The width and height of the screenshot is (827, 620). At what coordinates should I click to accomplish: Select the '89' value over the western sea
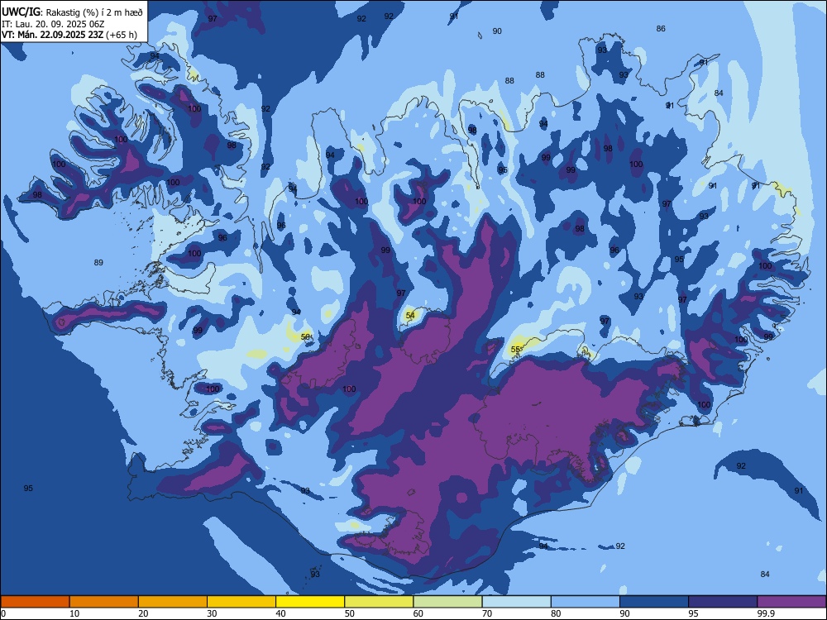[98, 263]
